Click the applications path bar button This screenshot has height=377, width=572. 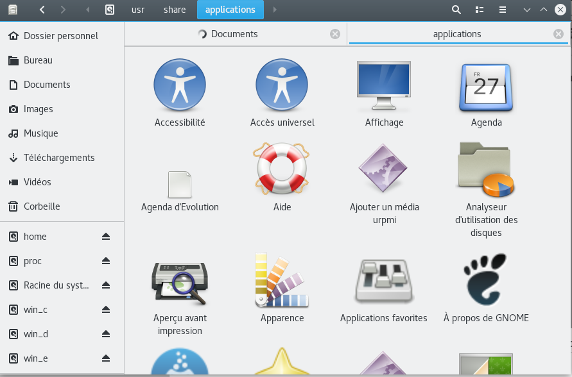(x=230, y=10)
